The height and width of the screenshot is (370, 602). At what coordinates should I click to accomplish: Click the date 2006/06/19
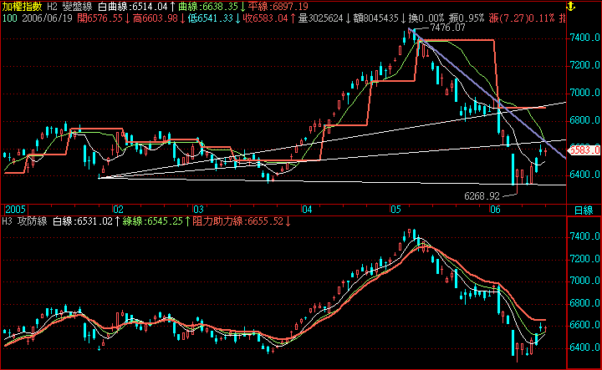47,18
